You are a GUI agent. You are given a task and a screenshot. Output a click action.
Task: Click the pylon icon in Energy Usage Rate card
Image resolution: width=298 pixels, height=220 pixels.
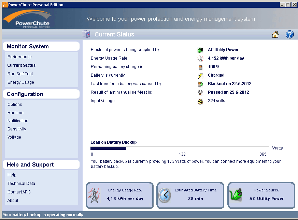point(94,195)
